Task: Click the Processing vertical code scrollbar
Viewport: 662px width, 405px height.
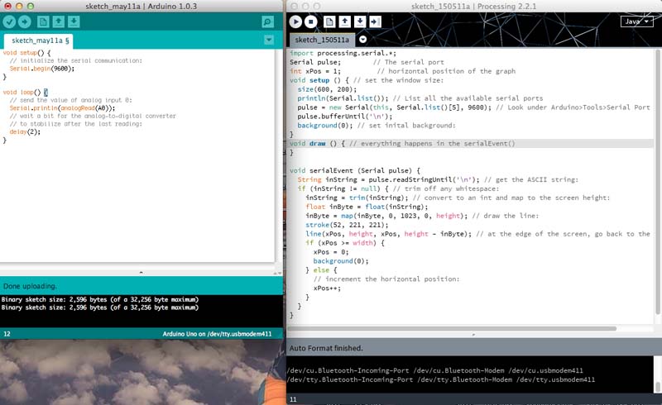Action: [x=657, y=181]
